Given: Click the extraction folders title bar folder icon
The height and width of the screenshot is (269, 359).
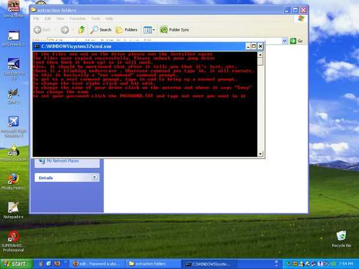Looking at the screenshot, I should click(34, 10).
